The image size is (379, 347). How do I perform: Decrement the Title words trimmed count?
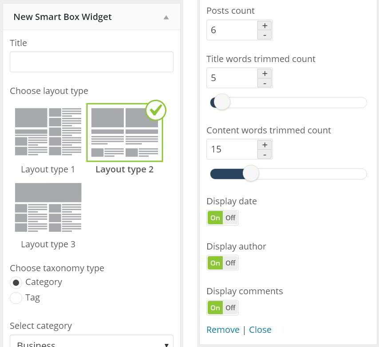(x=265, y=83)
